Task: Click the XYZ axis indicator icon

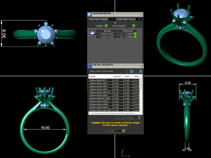Action: [125, 153]
